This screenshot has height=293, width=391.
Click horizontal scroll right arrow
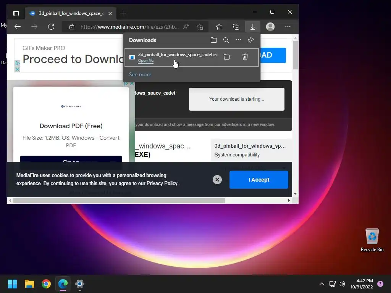(x=289, y=201)
